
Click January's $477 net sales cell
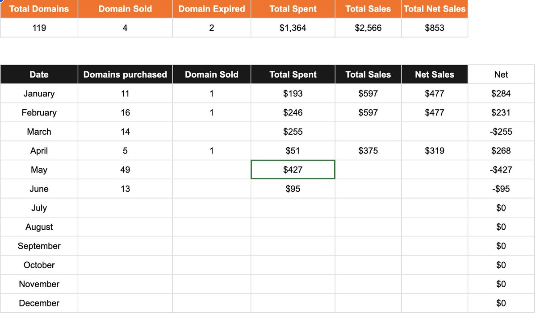(x=435, y=94)
